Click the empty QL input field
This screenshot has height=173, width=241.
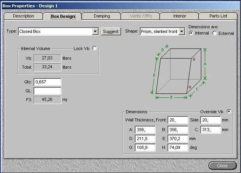tap(47, 91)
